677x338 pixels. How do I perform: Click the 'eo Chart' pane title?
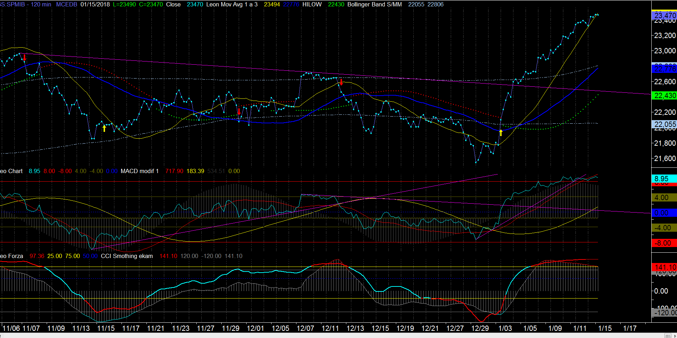pos(11,171)
